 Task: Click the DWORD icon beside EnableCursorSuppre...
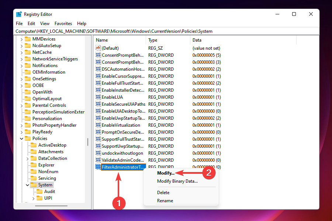tap(98, 76)
